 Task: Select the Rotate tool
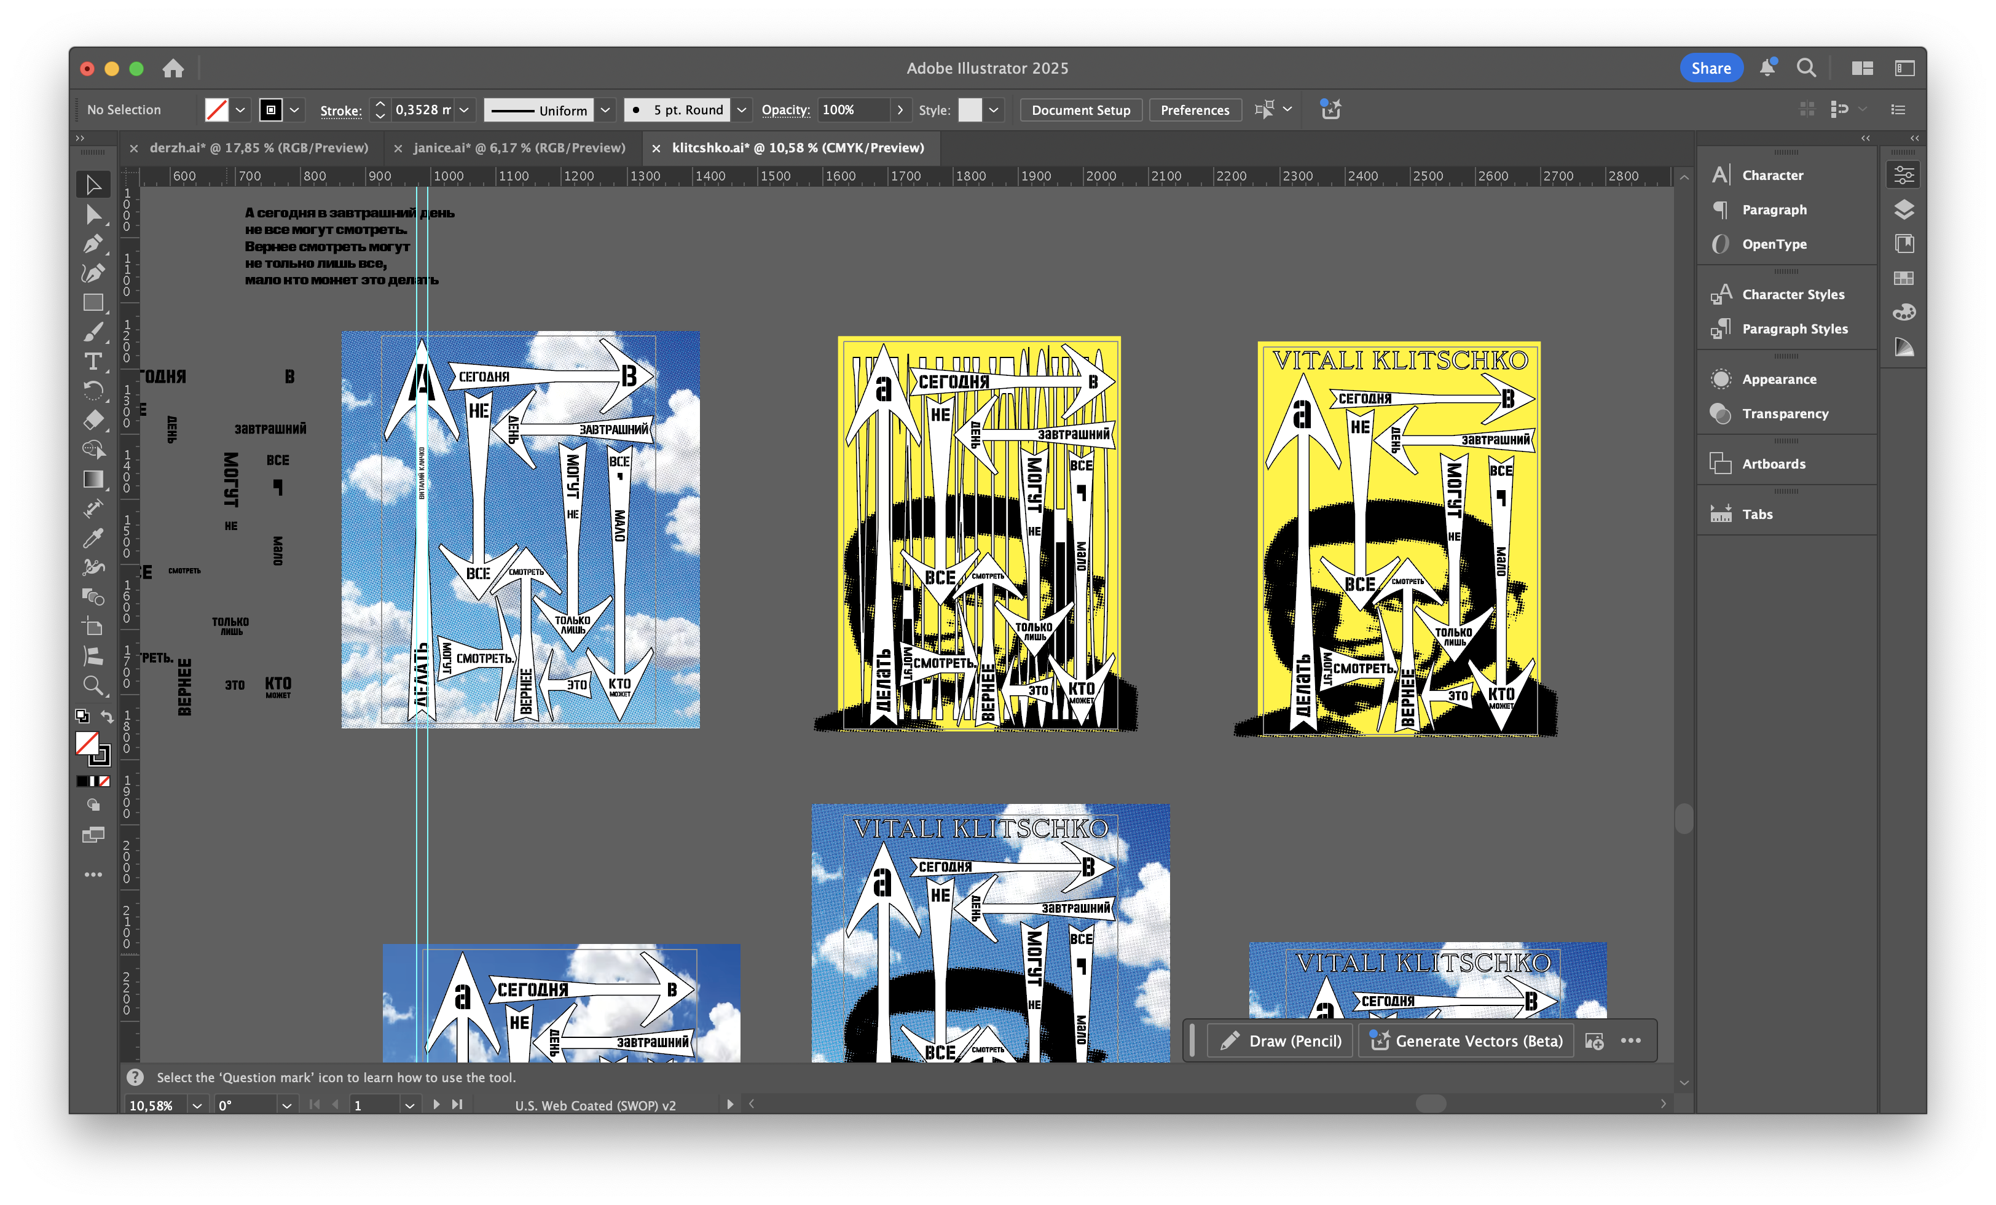click(x=93, y=391)
